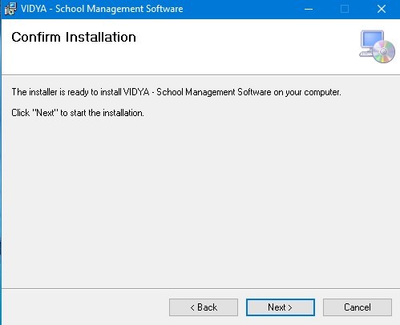Click the Confirm Installation heading
Viewport: 400px width, 325px height.
pyautogui.click(x=74, y=37)
